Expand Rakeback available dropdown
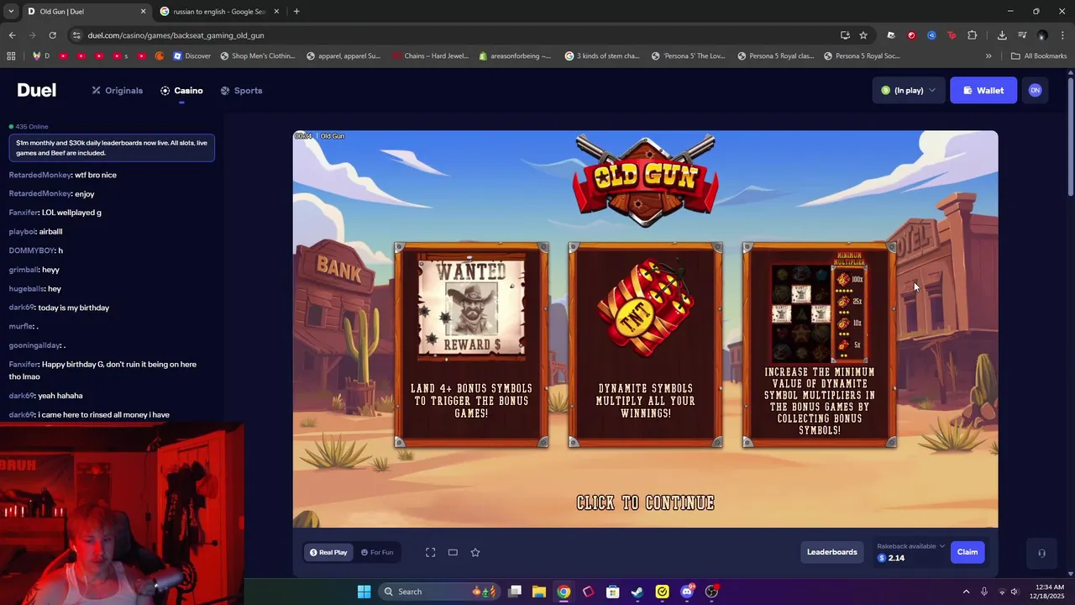1075x605 pixels. click(911, 546)
